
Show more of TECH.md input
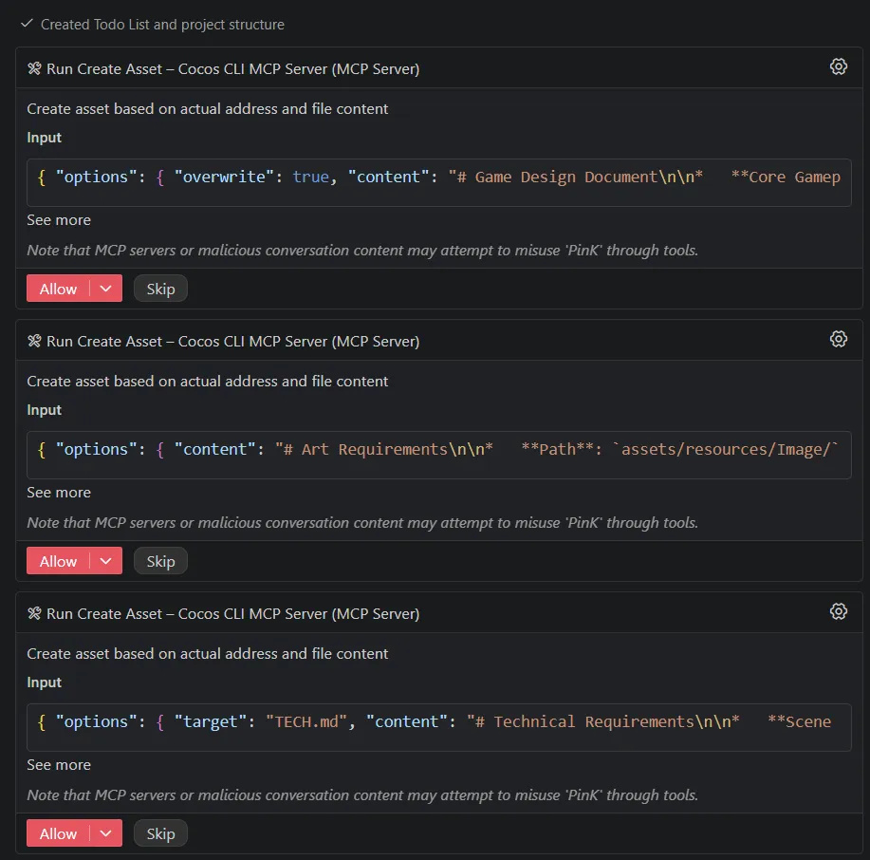point(59,765)
